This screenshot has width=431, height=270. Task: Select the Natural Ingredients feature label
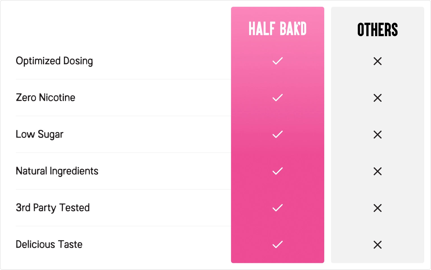pyautogui.click(x=57, y=171)
